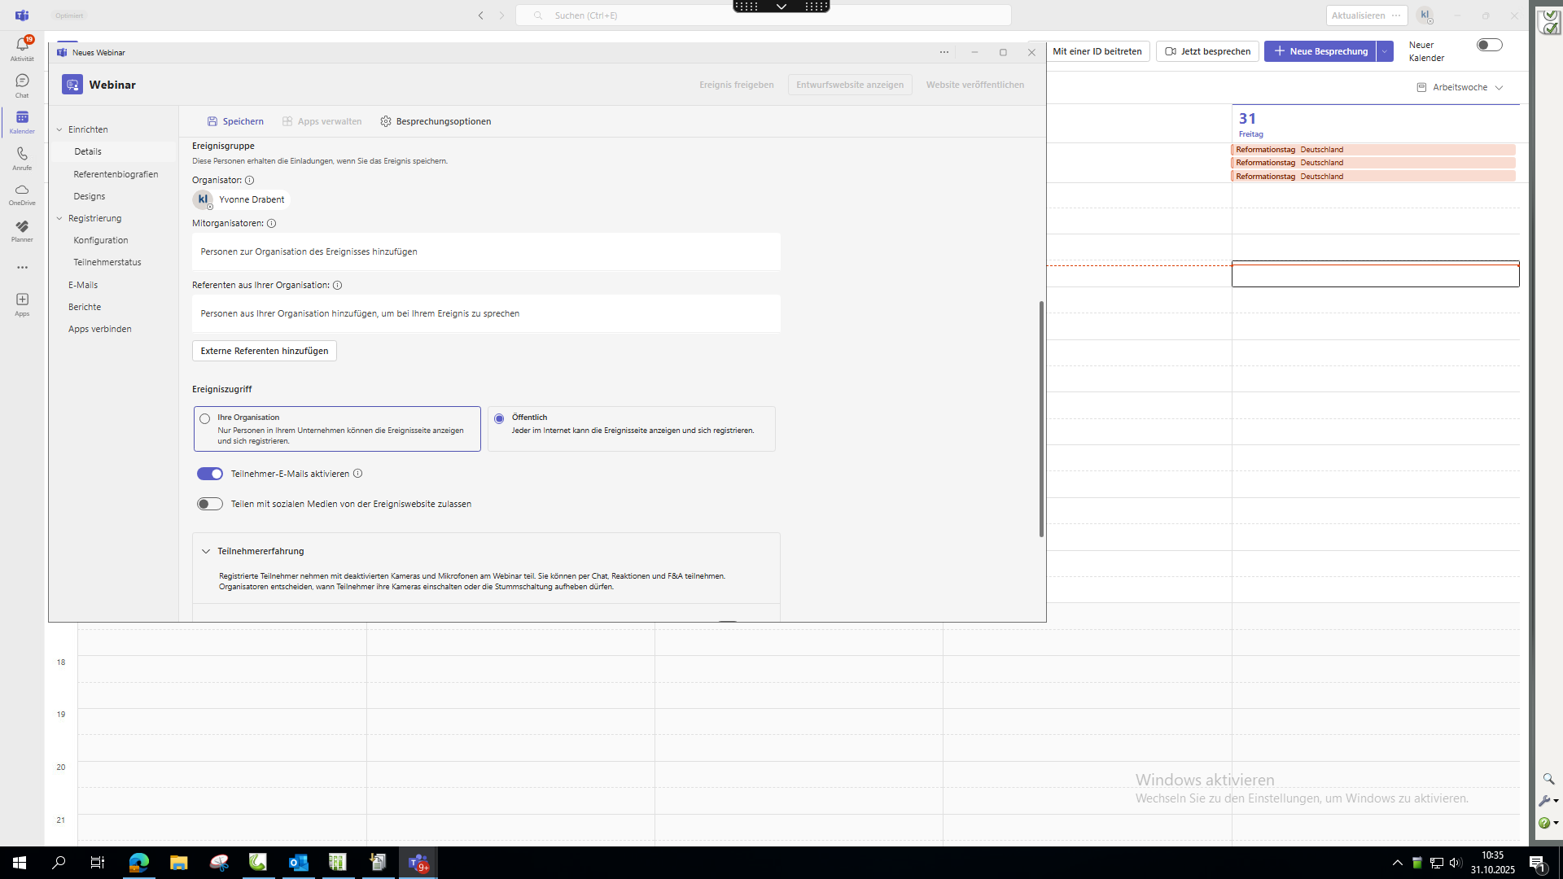Open Referentenbiografien in the navigation
Image resolution: width=1563 pixels, height=879 pixels.
[116, 174]
